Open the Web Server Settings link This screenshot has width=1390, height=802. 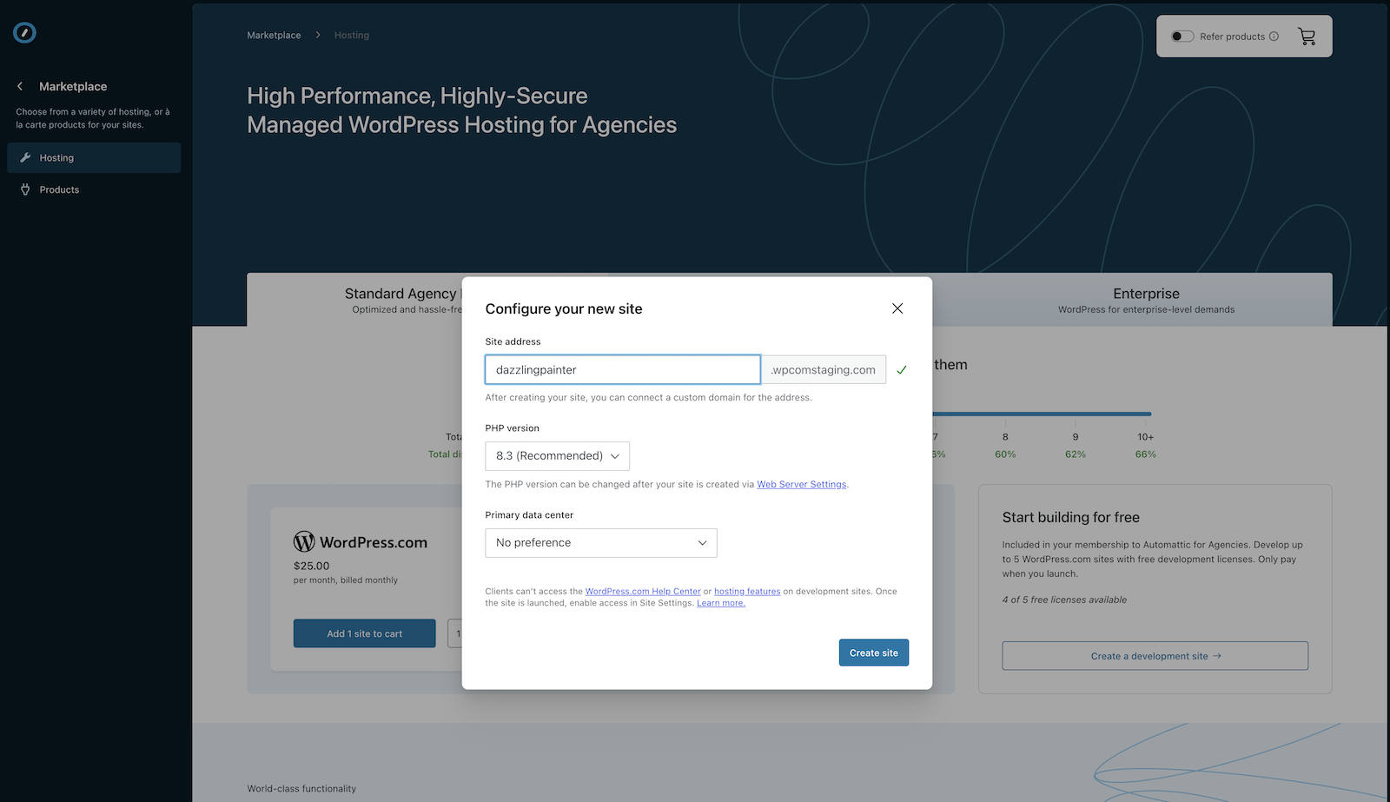(x=801, y=484)
